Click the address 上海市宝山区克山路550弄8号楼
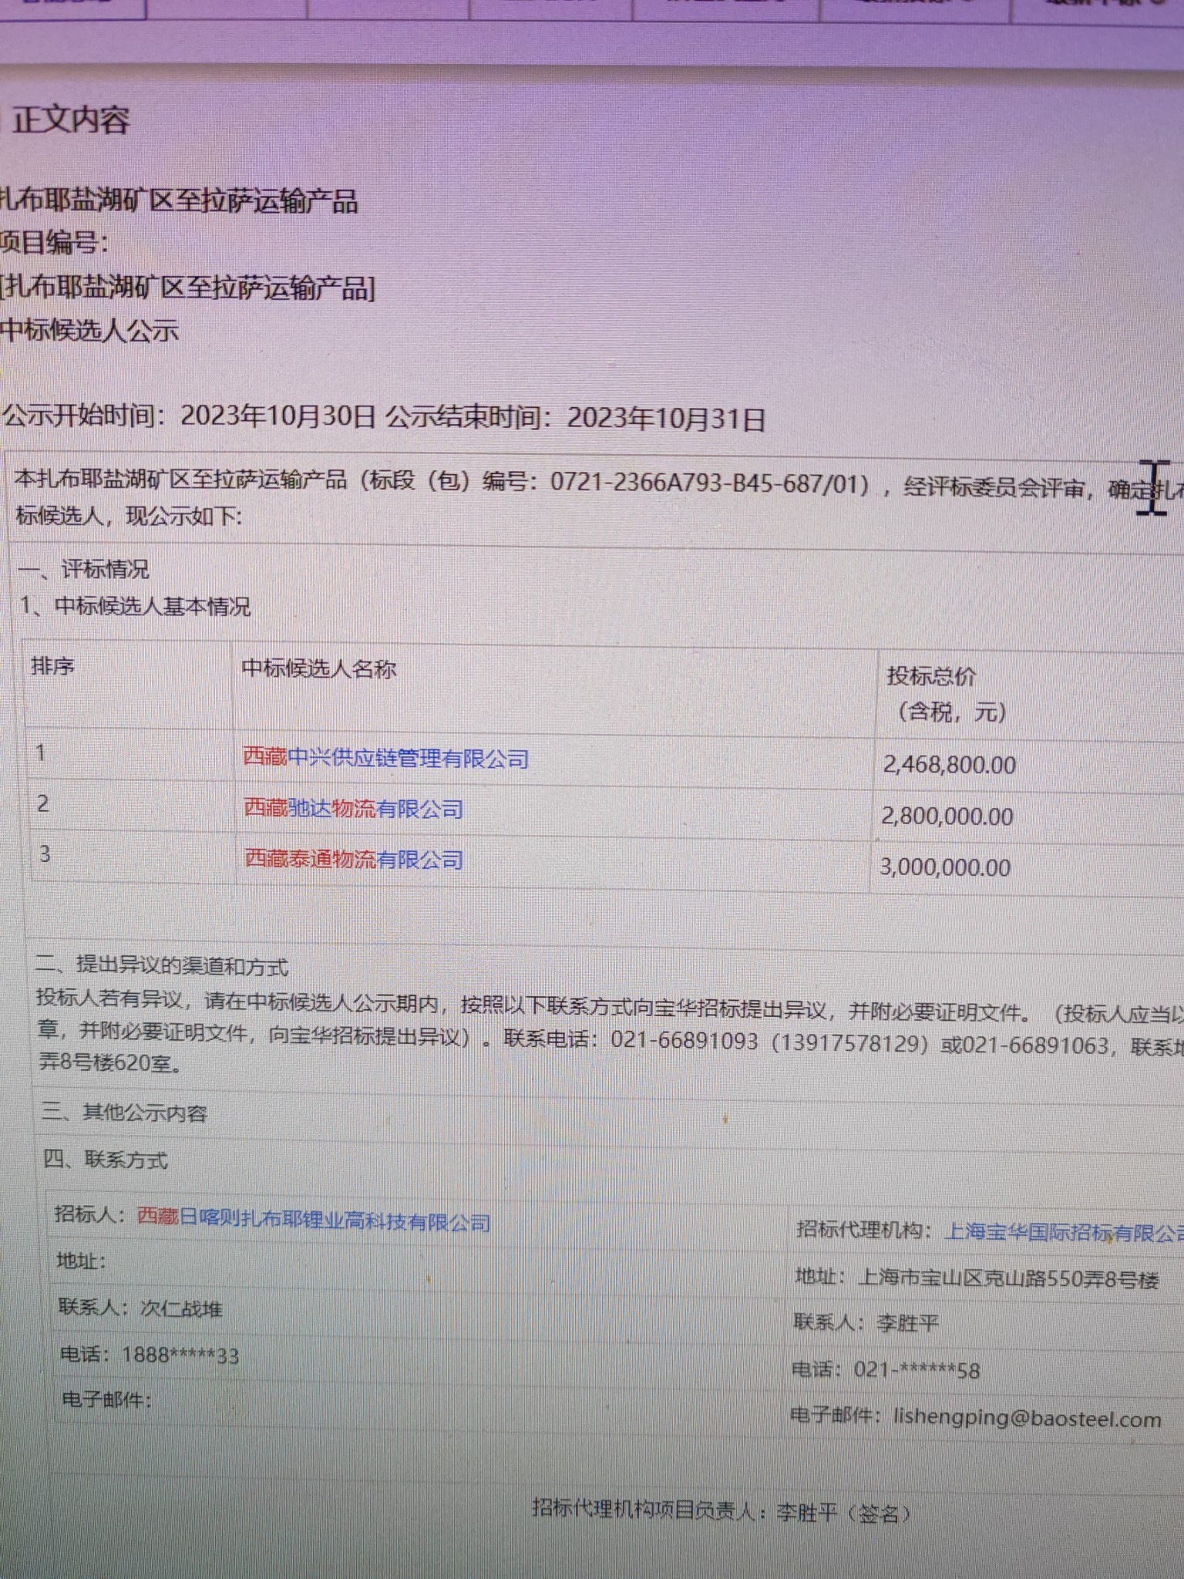Image resolution: width=1184 pixels, height=1579 pixels. [1008, 1278]
